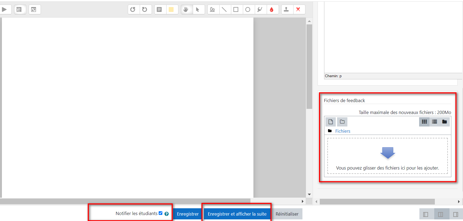Rotate the page counter-clockwise
This screenshot has width=463, height=221.
[x=133, y=9]
